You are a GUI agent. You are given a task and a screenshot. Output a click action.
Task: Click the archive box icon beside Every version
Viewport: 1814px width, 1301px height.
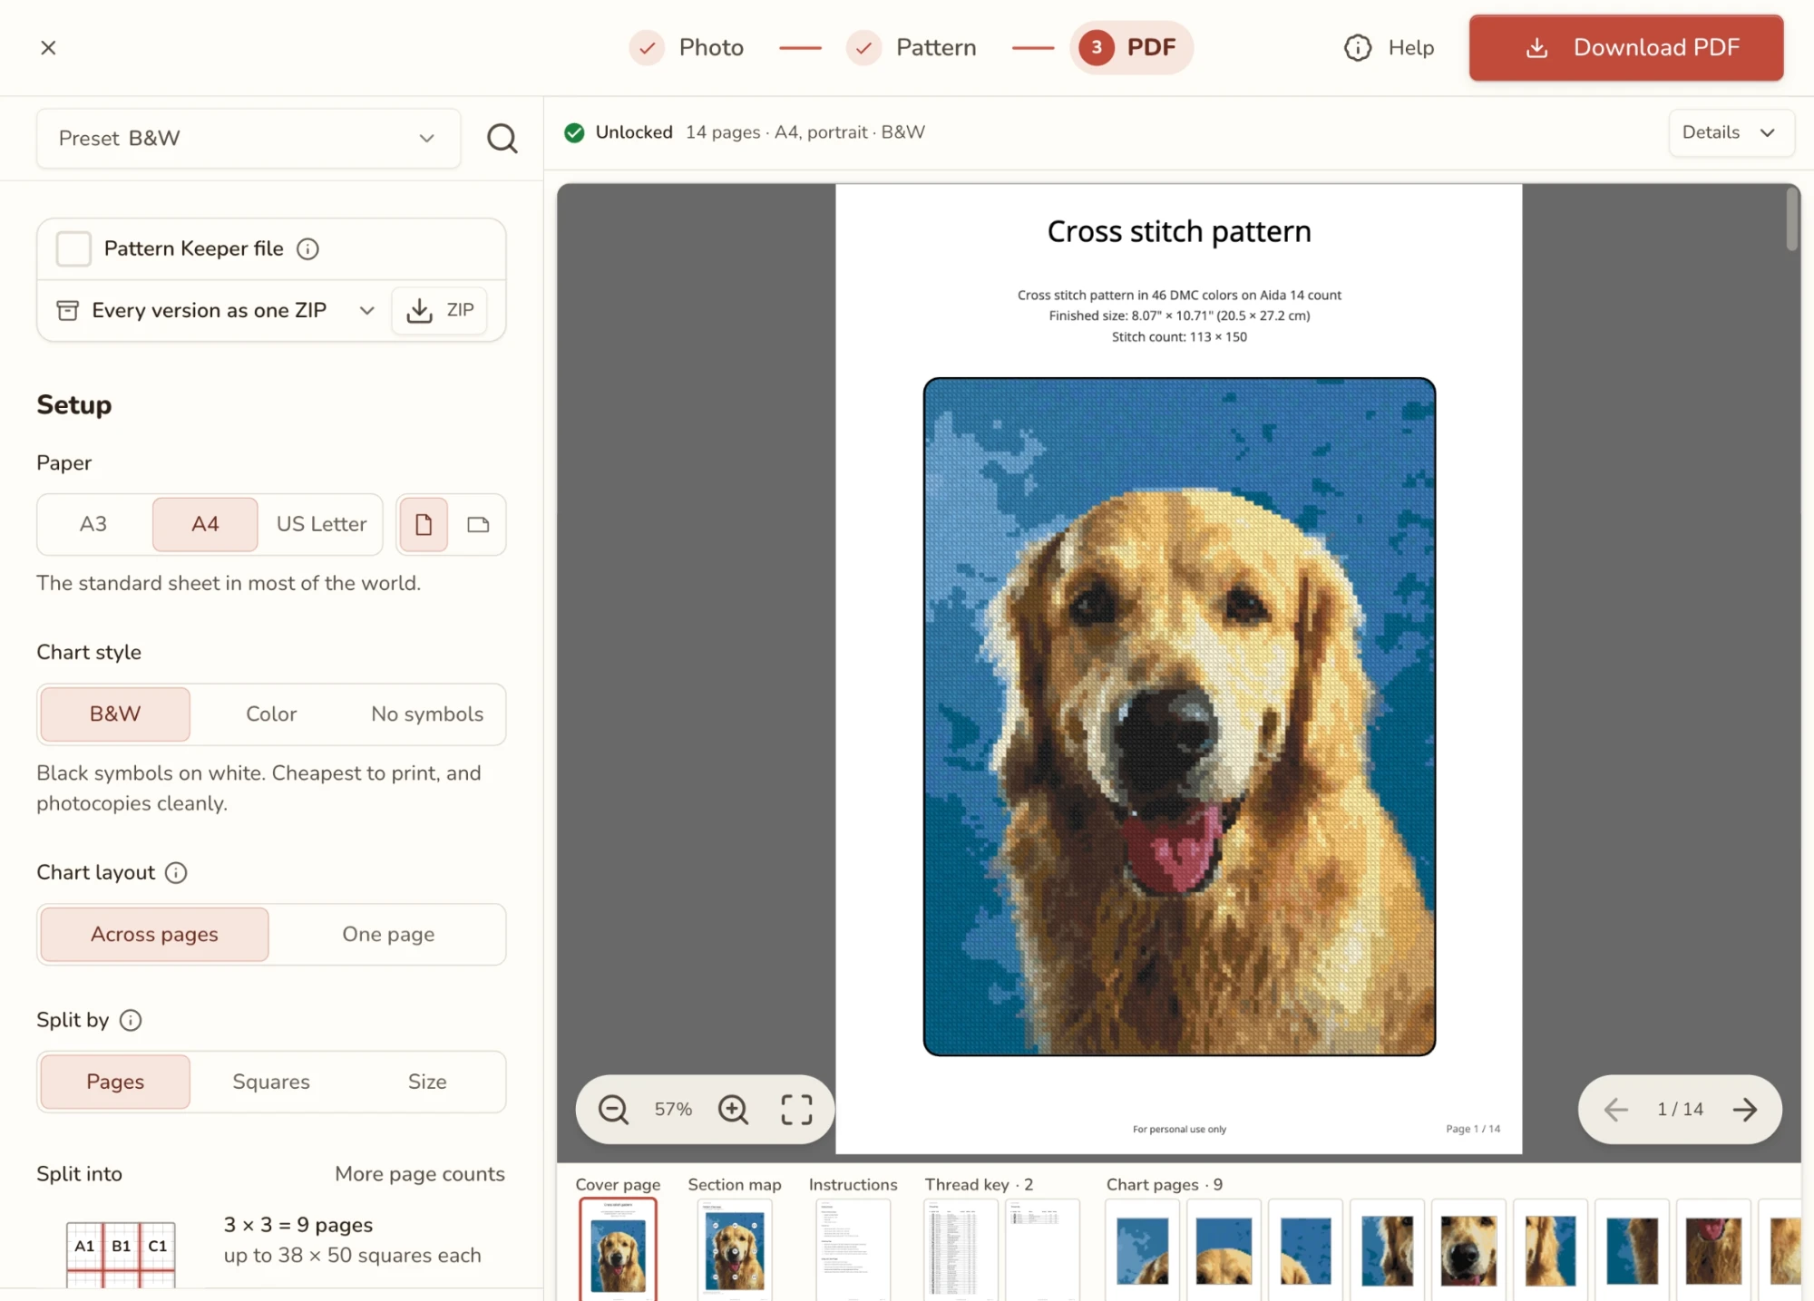click(x=68, y=310)
